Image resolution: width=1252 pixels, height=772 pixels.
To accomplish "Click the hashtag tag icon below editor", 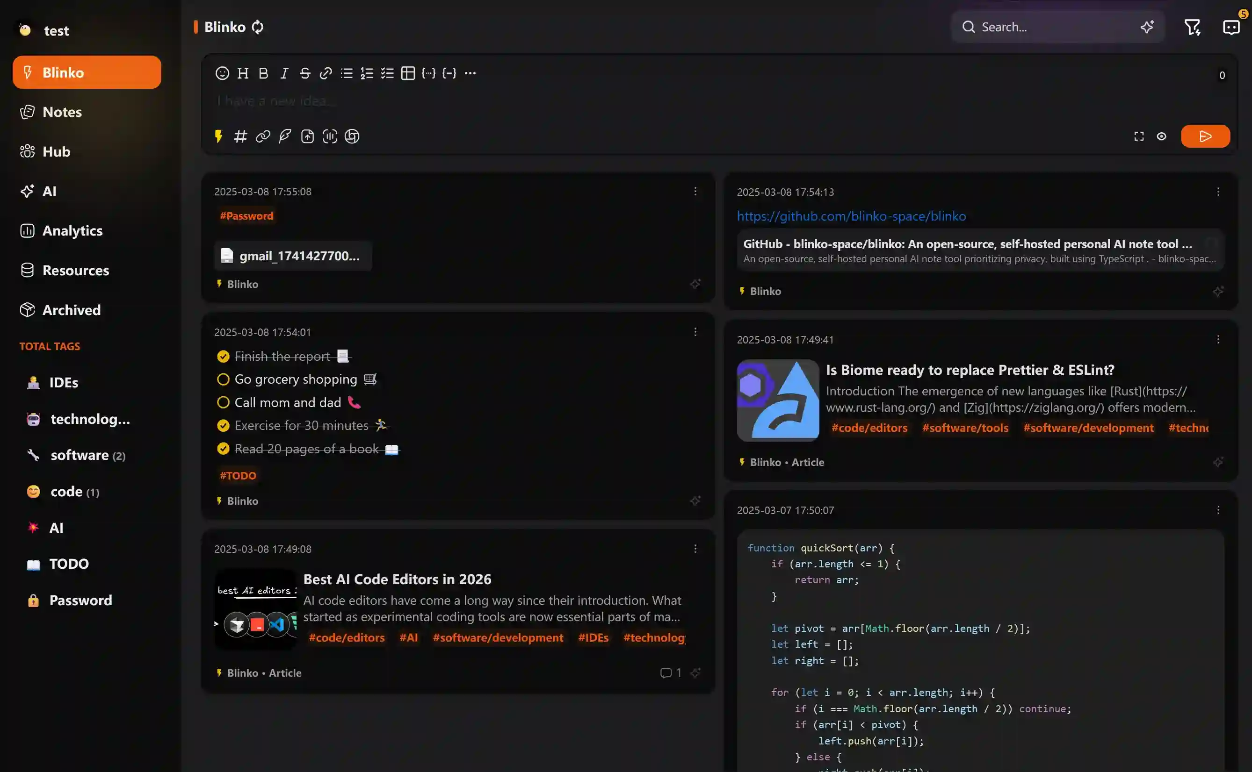I will 240,136.
